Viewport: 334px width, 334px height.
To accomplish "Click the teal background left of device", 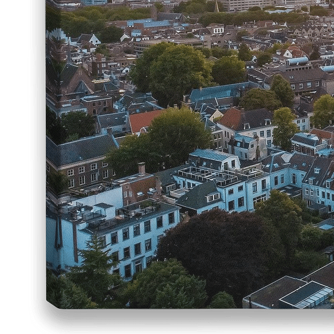I will (13, 167).
